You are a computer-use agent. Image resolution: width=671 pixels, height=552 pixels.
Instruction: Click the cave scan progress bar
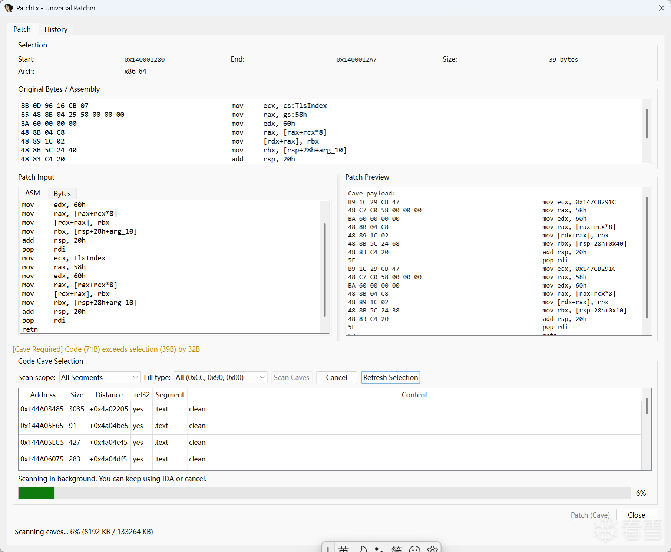click(x=324, y=493)
